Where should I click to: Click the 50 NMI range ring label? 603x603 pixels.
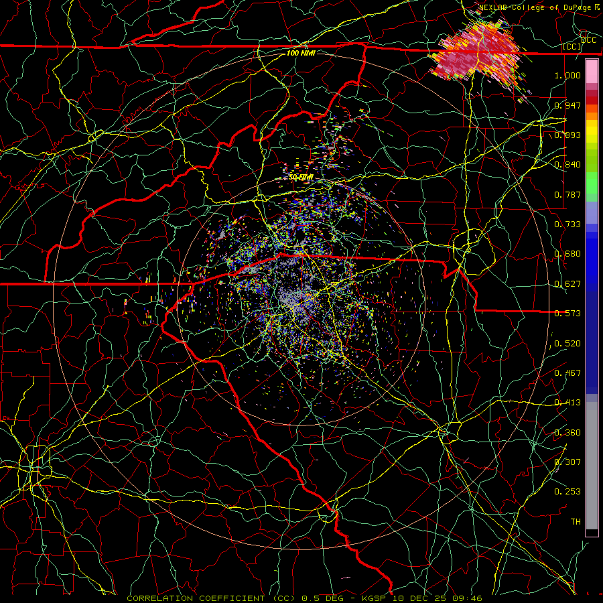click(x=301, y=177)
